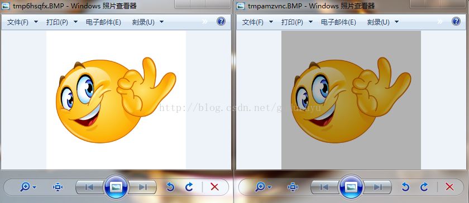
Task: Open 刻录(U) menu in right viewer
Action: [x=383, y=22]
